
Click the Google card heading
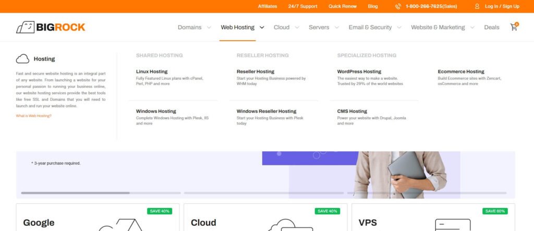pyautogui.click(x=39, y=223)
